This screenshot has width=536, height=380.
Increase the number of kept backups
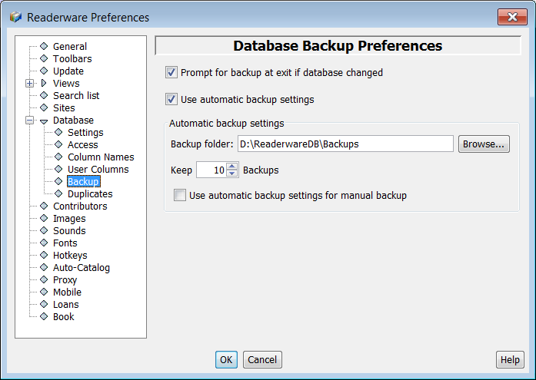[232, 167]
